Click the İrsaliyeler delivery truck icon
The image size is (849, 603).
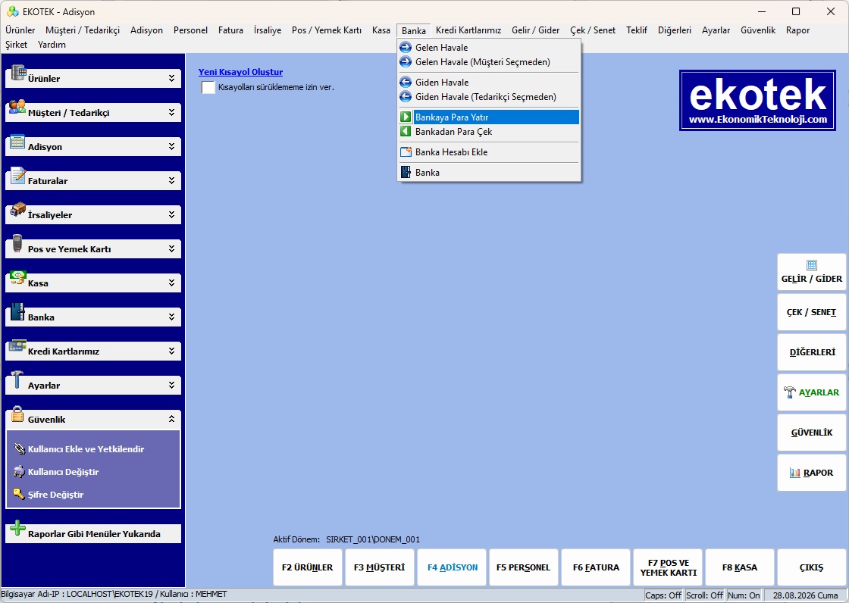[18, 209]
